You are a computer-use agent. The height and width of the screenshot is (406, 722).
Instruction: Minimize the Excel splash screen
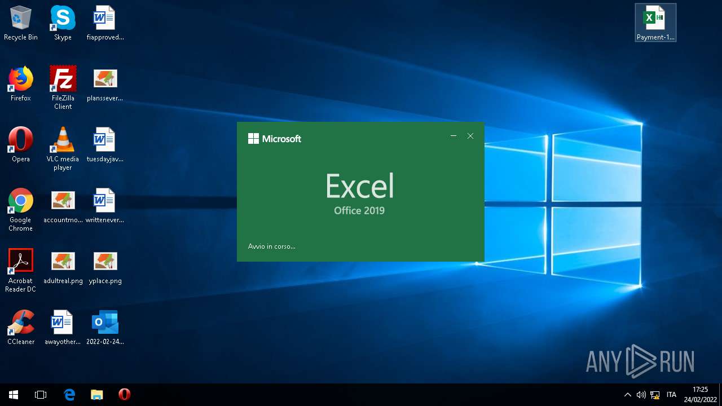pyautogui.click(x=454, y=136)
